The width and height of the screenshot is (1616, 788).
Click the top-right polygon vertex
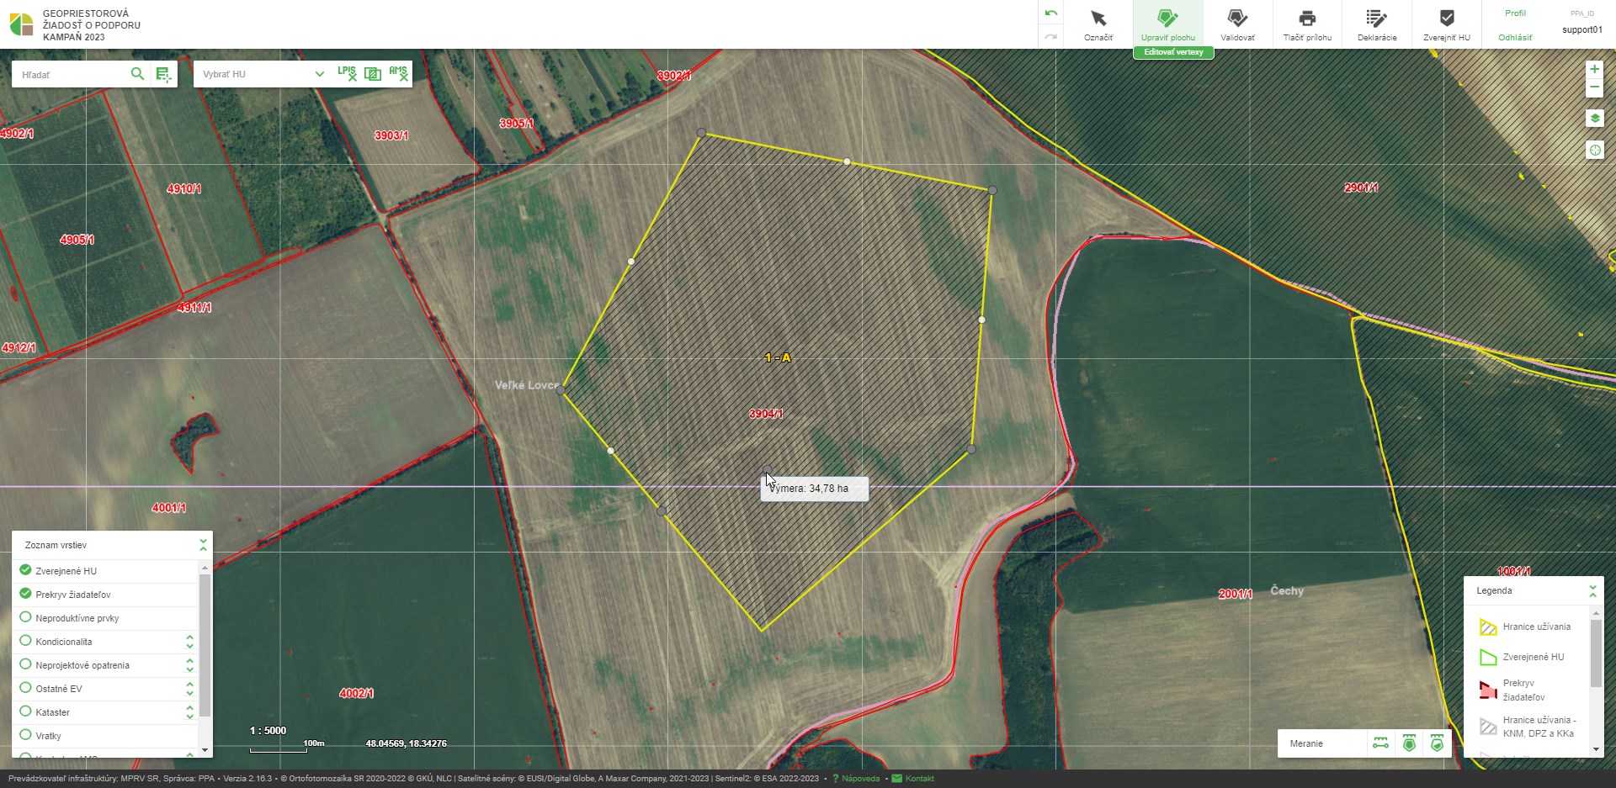(x=992, y=190)
